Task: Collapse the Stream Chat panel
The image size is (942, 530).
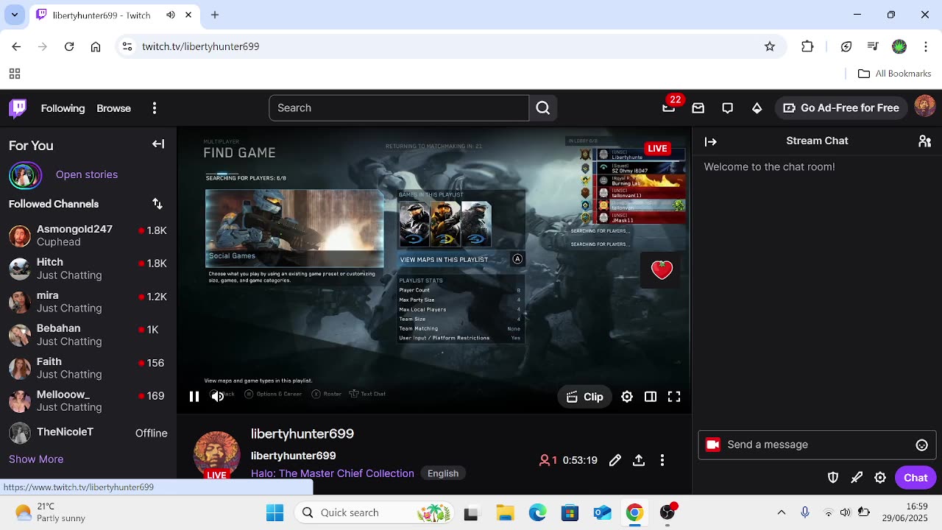Action: 711,141
